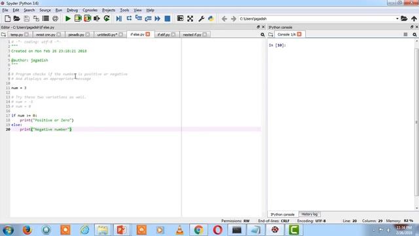The height and width of the screenshot is (236, 419).
Task: Open the Source menu
Action: point(45,10)
